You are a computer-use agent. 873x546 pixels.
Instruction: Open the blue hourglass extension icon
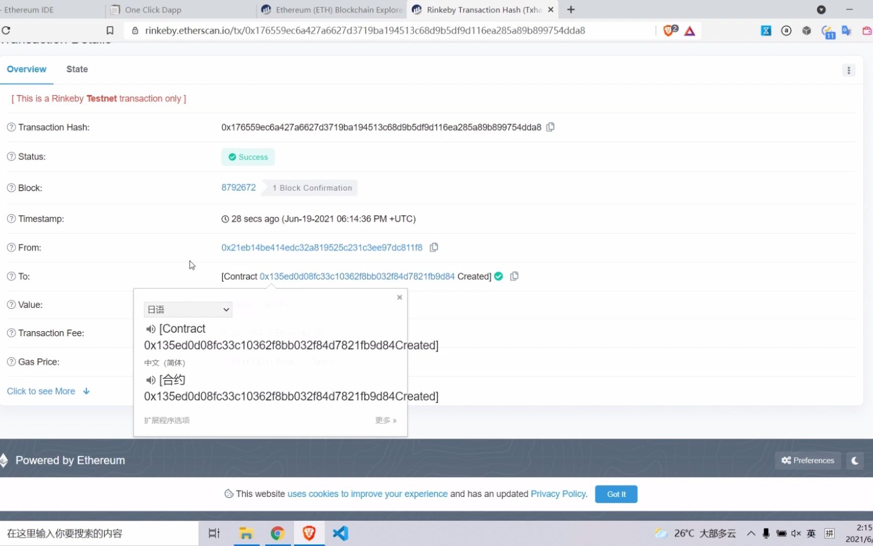click(766, 31)
